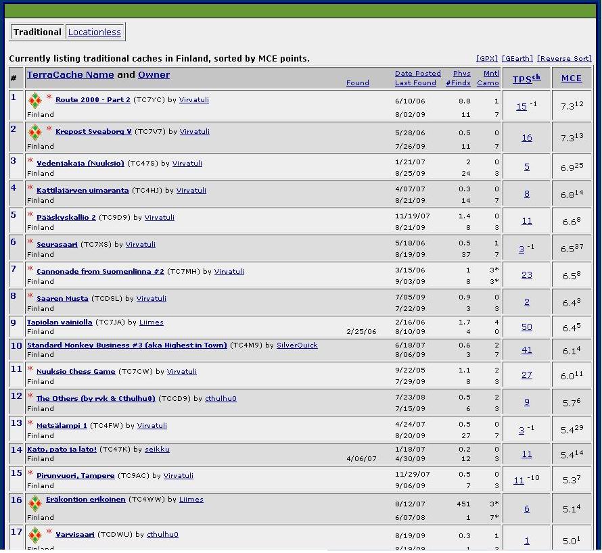Sort by the MCE column header
The height and width of the screenshot is (553, 602).
click(572, 78)
